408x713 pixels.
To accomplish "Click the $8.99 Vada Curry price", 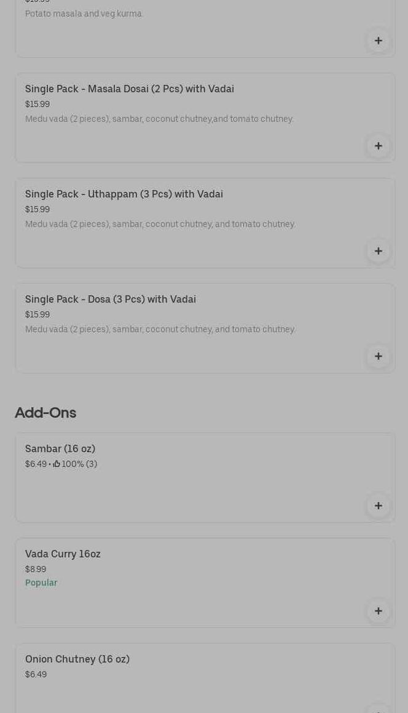I will click(x=36, y=569).
